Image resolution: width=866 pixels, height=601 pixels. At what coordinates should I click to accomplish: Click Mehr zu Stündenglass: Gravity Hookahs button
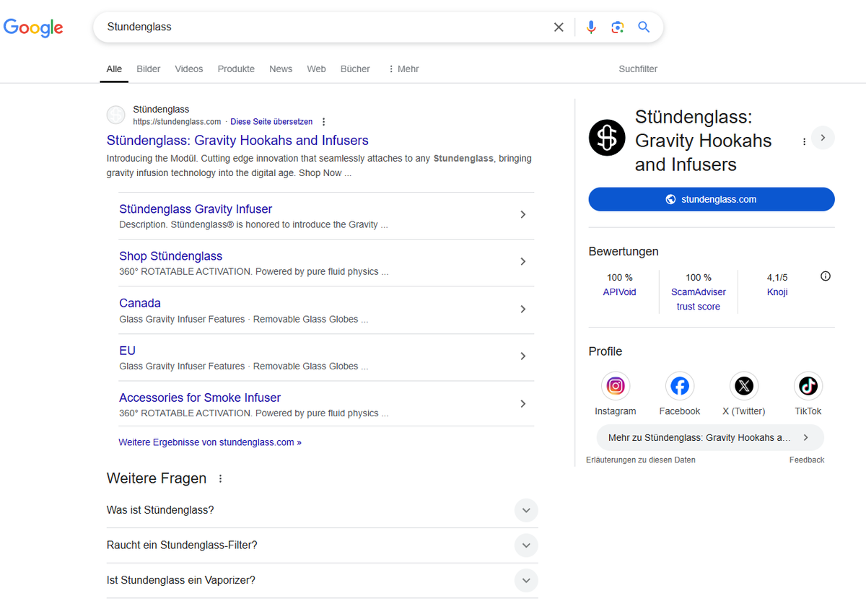710,438
